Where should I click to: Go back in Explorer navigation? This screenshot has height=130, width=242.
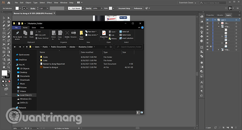coord(15,47)
